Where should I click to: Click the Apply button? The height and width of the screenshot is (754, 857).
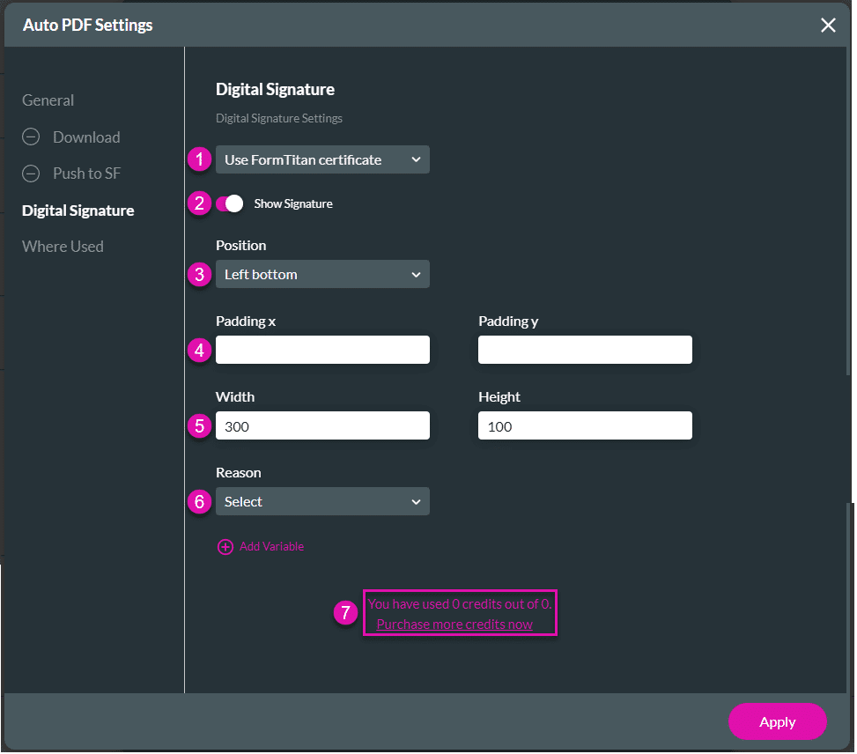pos(777,721)
